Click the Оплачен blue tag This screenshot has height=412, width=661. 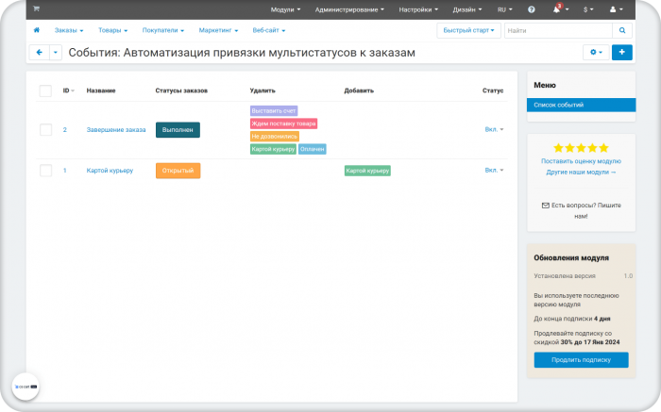[312, 149]
